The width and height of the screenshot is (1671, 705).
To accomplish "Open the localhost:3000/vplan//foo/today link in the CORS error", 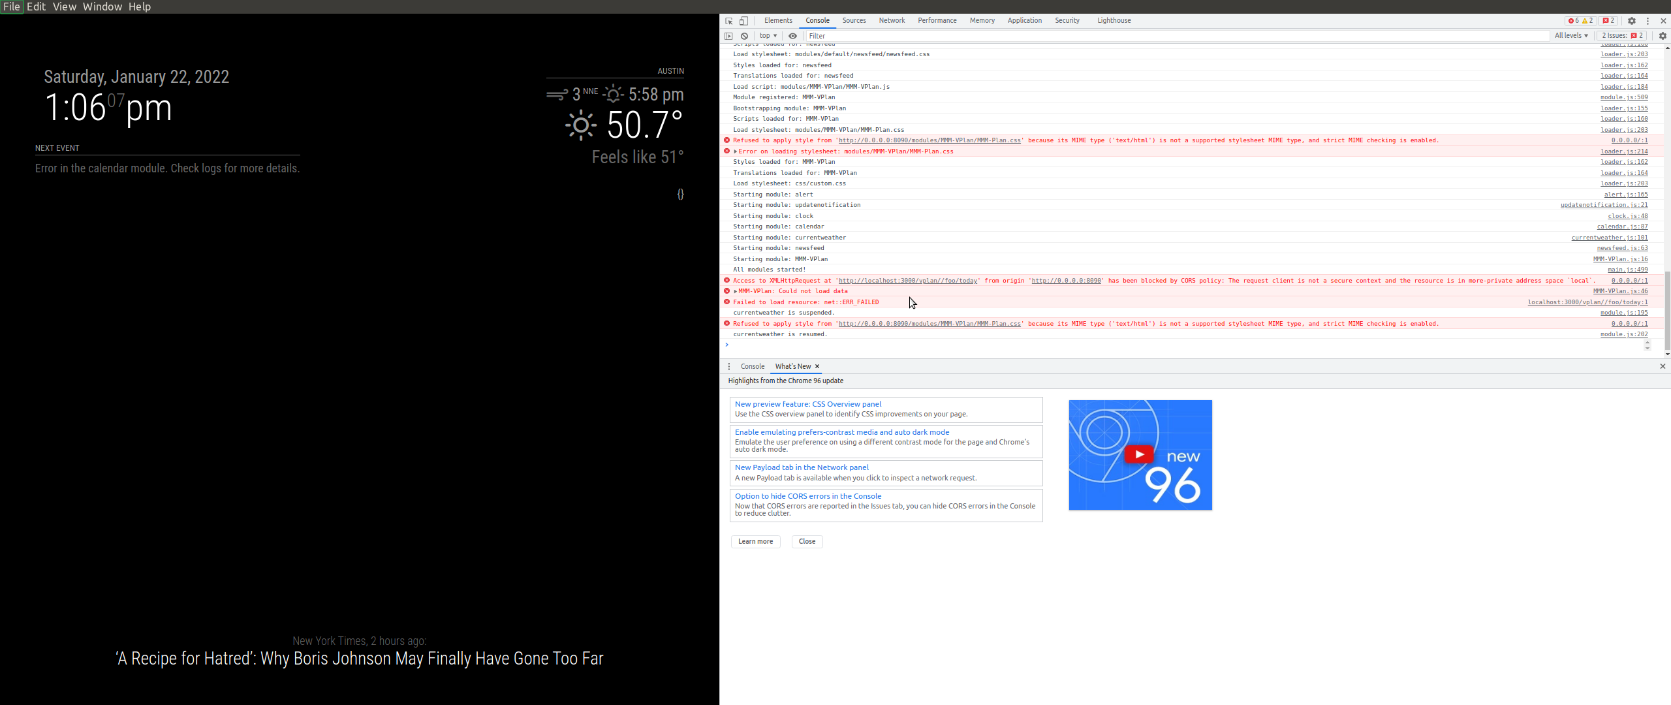I will (x=907, y=281).
